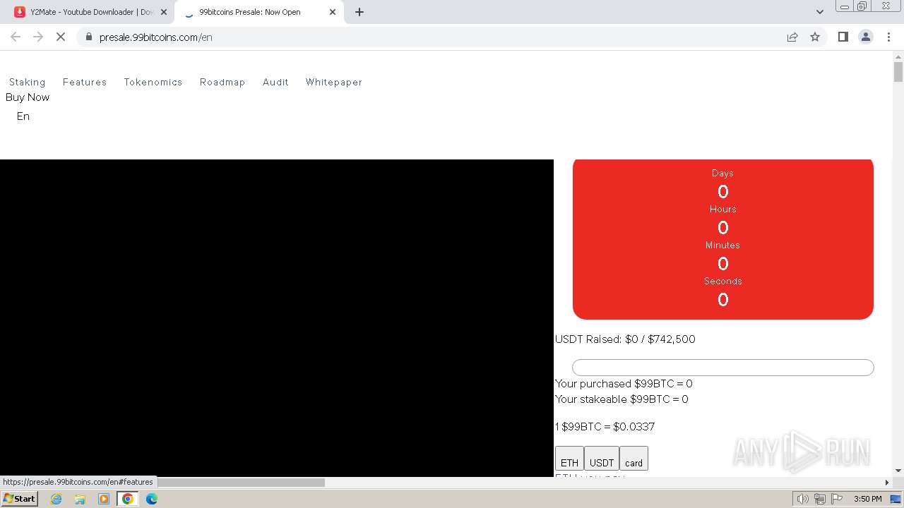
Task: Open volume control in system tray
Action: point(803,499)
